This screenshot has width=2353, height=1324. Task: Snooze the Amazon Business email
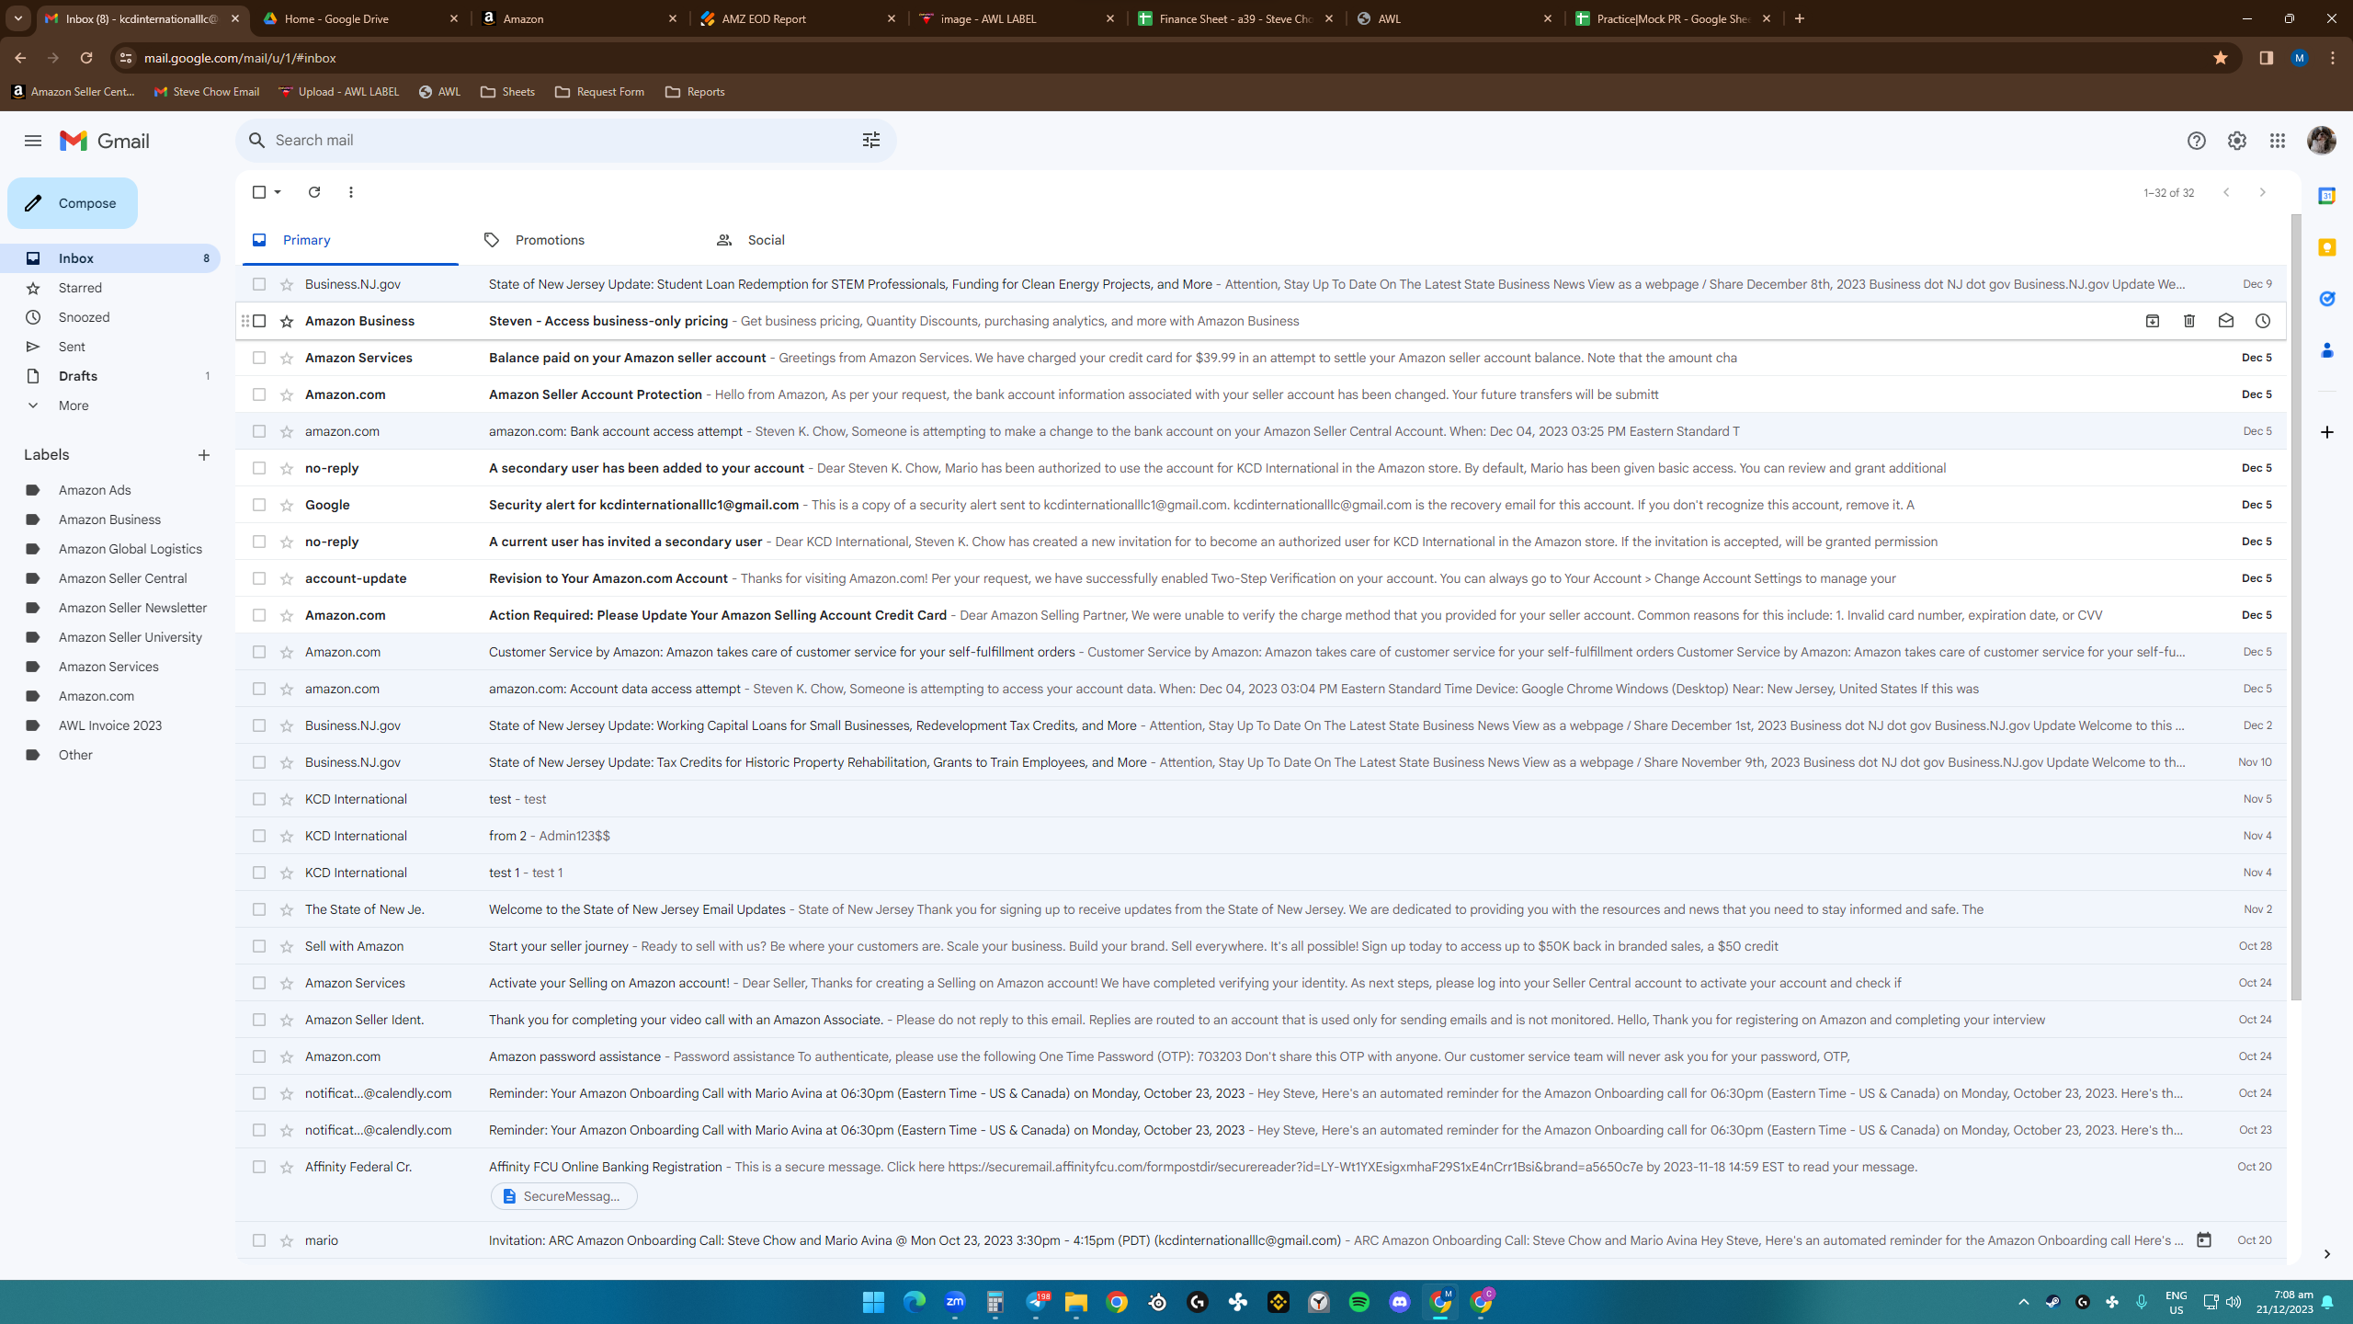click(x=2263, y=321)
